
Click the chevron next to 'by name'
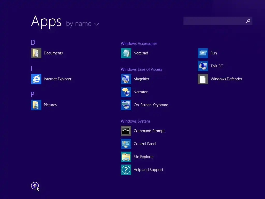(x=97, y=24)
